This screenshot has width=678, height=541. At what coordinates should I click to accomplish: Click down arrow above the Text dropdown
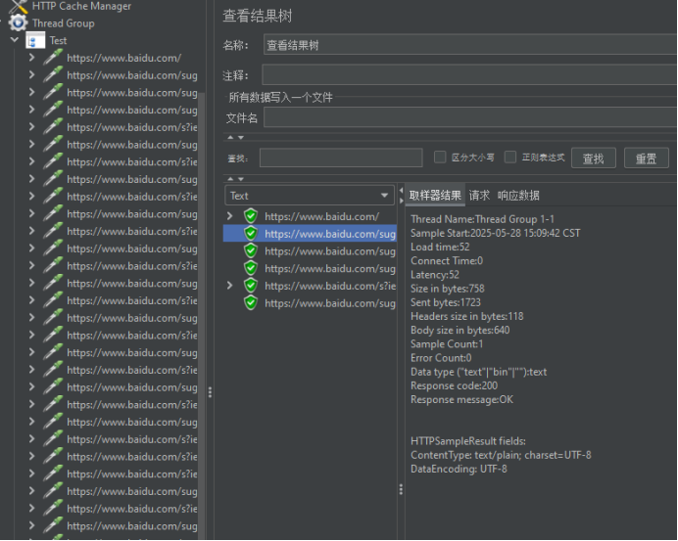241,179
